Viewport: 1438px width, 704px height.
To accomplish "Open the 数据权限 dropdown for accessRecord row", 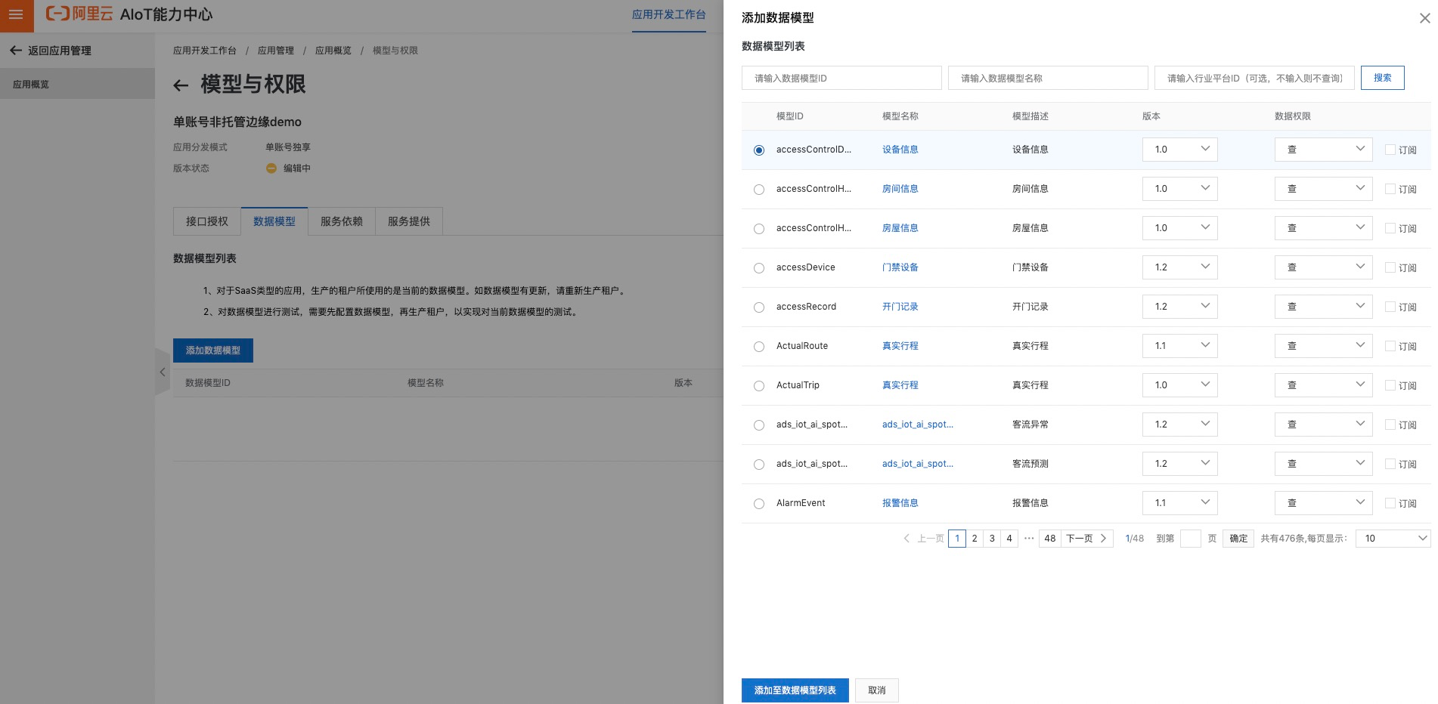I will tap(1323, 307).
